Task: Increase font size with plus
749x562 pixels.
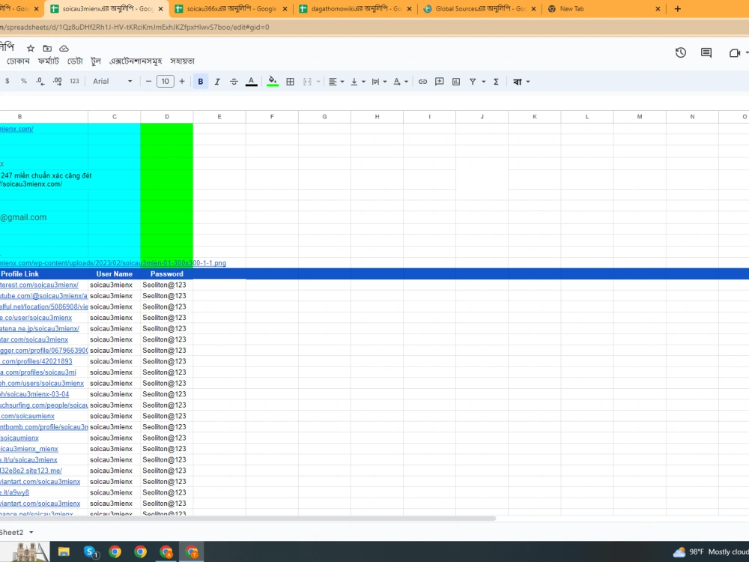Action: (182, 81)
